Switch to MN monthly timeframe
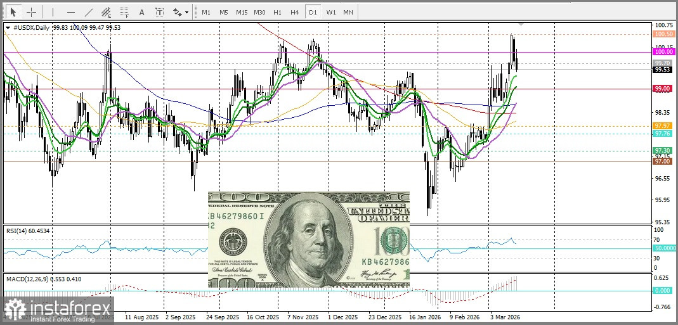Screen dimensions: 678x325 [348, 12]
